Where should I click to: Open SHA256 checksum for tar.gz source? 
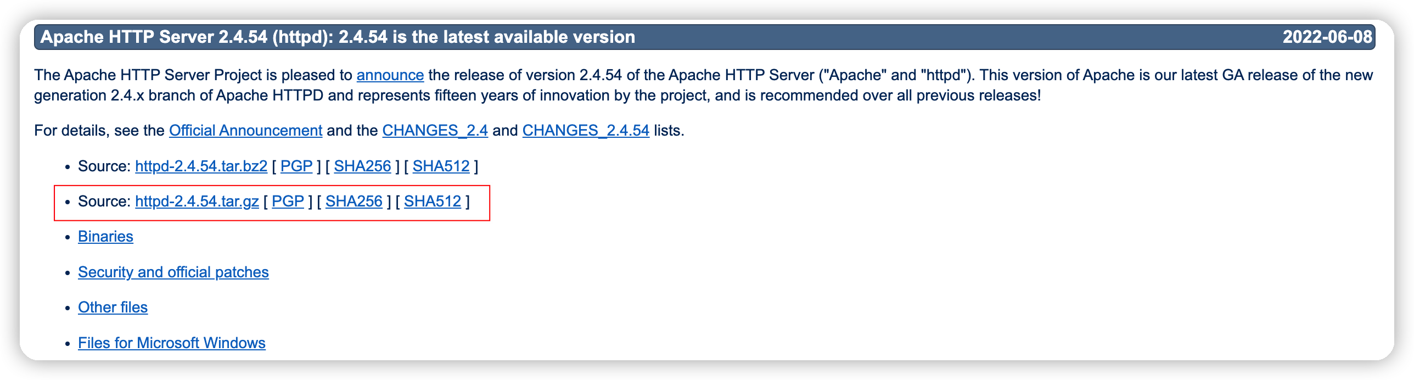coord(353,201)
